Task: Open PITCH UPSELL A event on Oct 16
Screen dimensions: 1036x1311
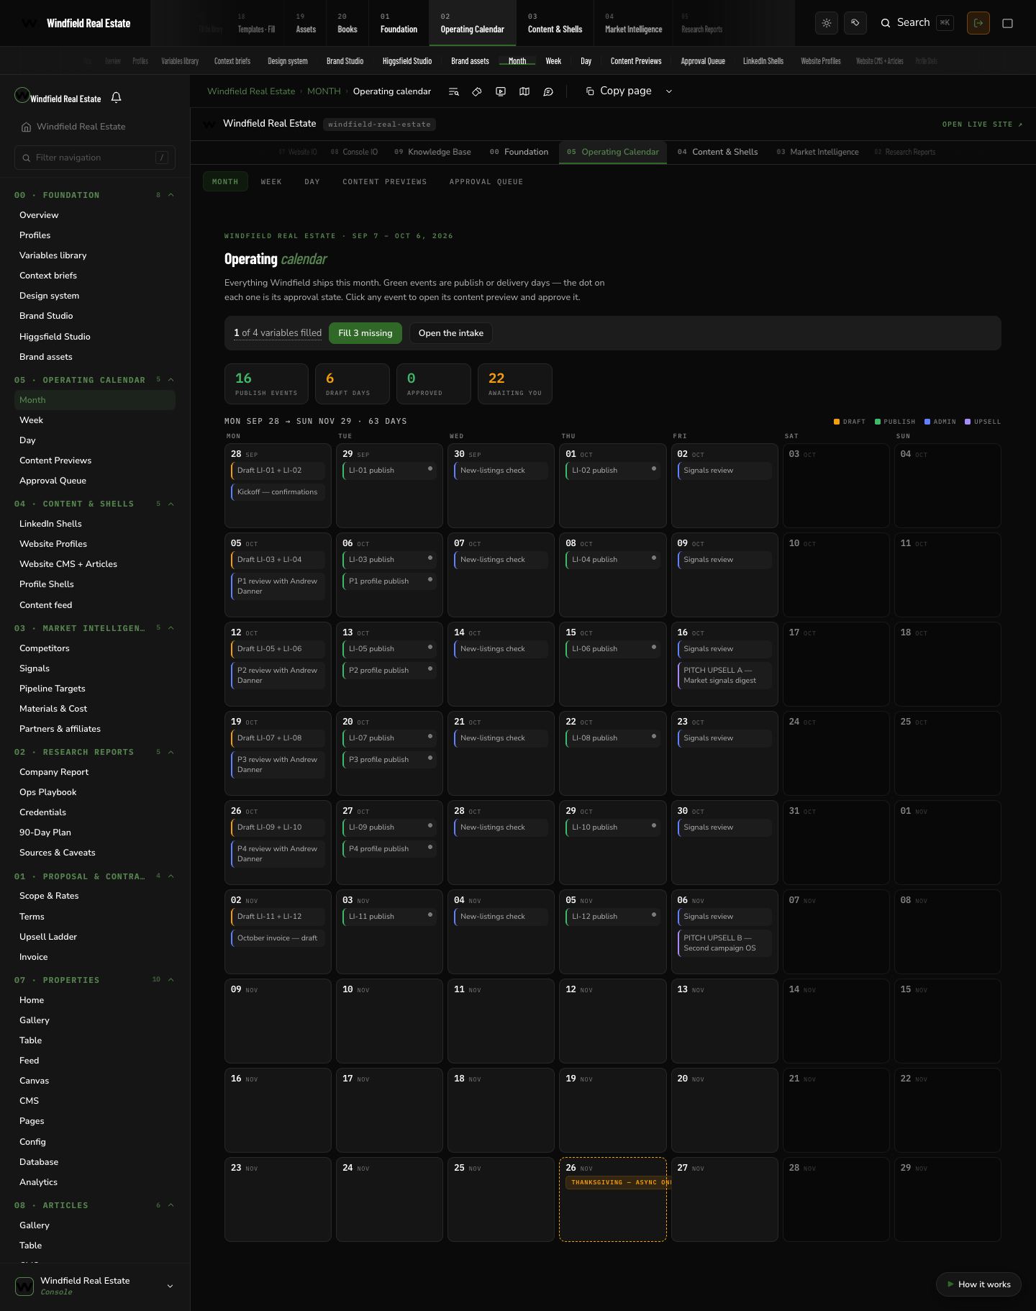Action: tap(725, 676)
